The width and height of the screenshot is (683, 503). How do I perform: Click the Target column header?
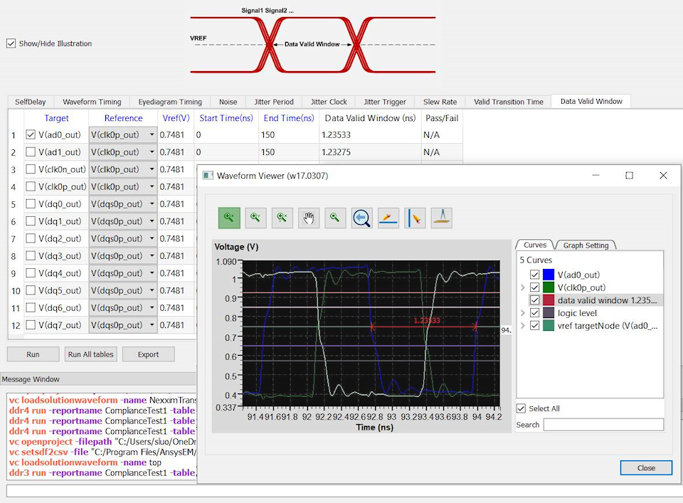tap(57, 118)
